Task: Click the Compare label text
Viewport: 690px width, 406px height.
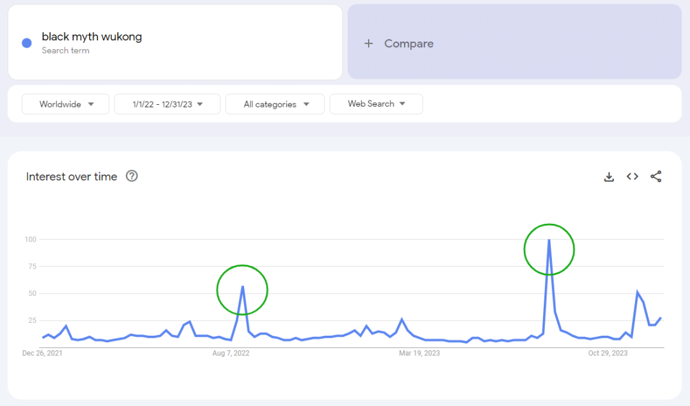Action: (x=409, y=43)
